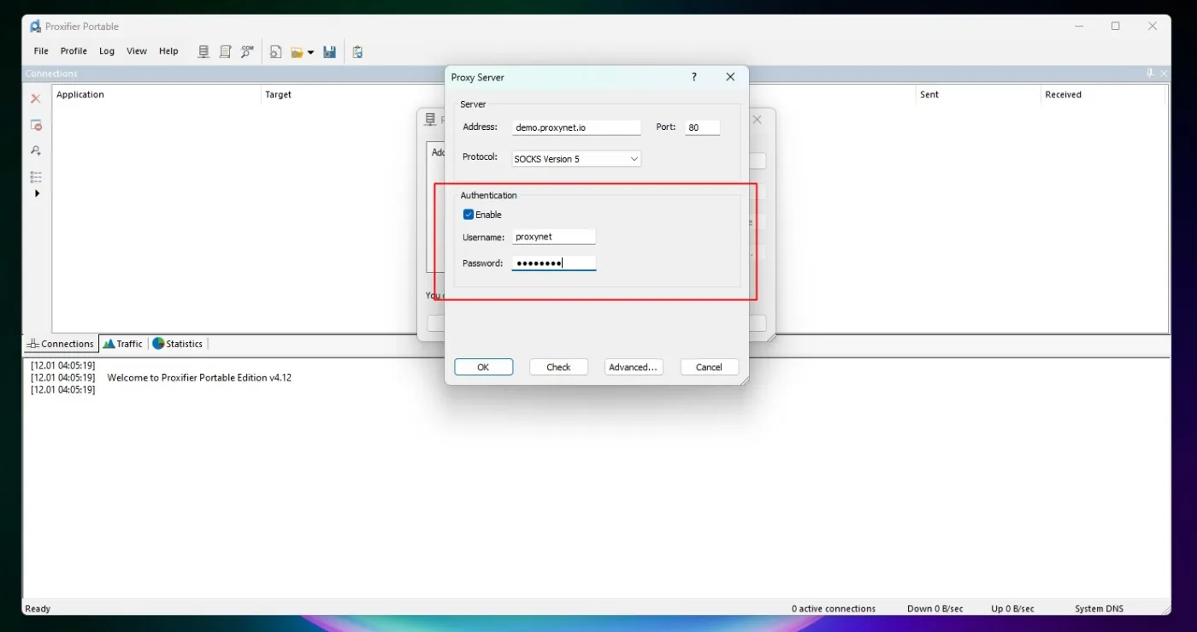Expand the sidebar's black arrow chevron
Image resolution: width=1197 pixels, height=632 pixels.
(x=36, y=193)
